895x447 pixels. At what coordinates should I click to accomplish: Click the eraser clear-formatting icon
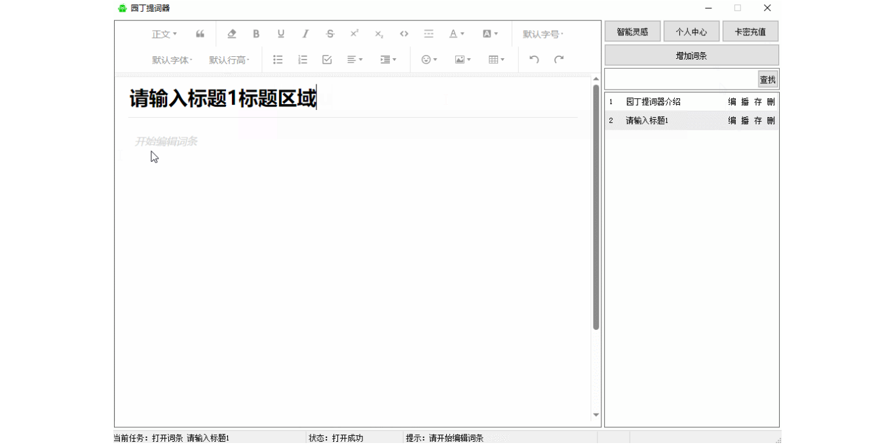point(231,34)
